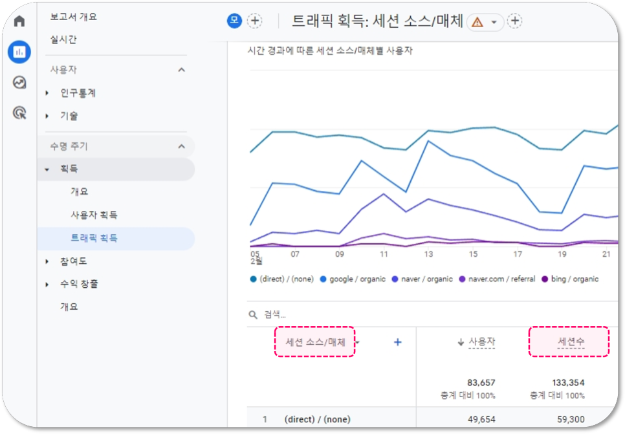Select the Reports bar chart icon
Screen dimensions: 625x434
[19, 52]
